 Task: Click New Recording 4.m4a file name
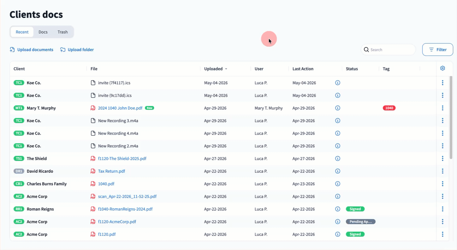click(118, 133)
